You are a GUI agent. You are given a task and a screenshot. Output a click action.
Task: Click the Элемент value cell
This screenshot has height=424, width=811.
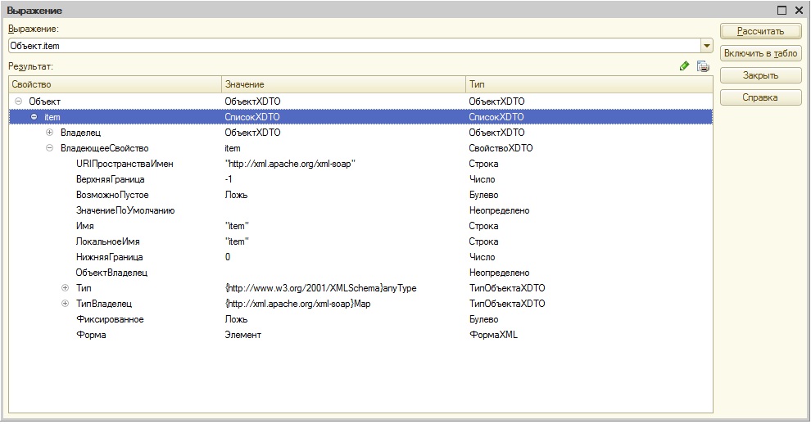pos(243,335)
